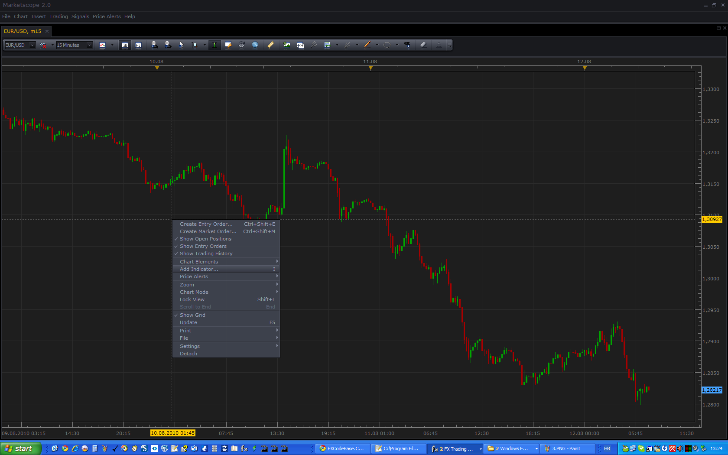728x455 pixels.
Task: Open the File menu in menu bar
Action: 6,16
